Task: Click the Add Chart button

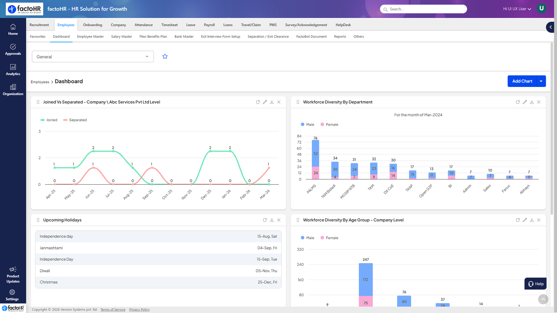Action: pyautogui.click(x=522, y=81)
